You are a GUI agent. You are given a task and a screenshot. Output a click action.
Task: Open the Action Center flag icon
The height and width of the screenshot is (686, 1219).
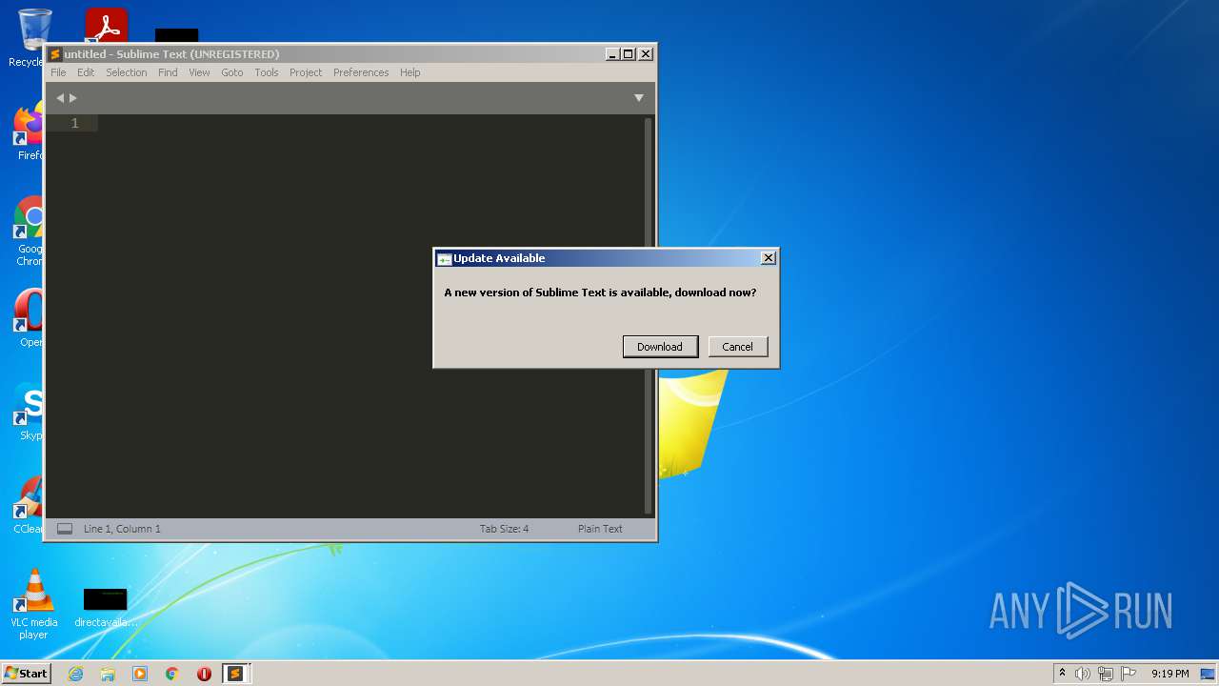click(x=1129, y=674)
